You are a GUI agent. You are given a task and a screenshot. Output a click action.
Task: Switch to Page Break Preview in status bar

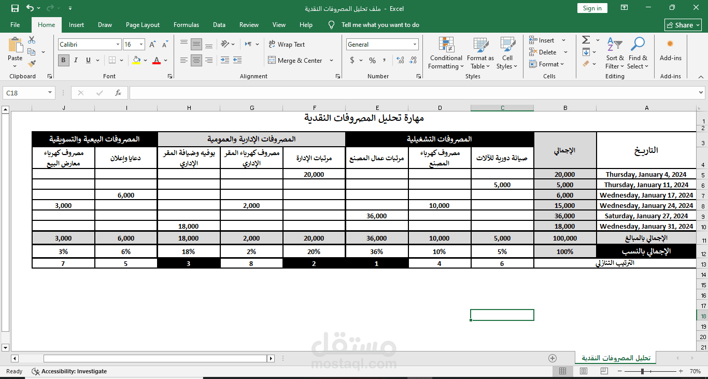pyautogui.click(x=604, y=371)
